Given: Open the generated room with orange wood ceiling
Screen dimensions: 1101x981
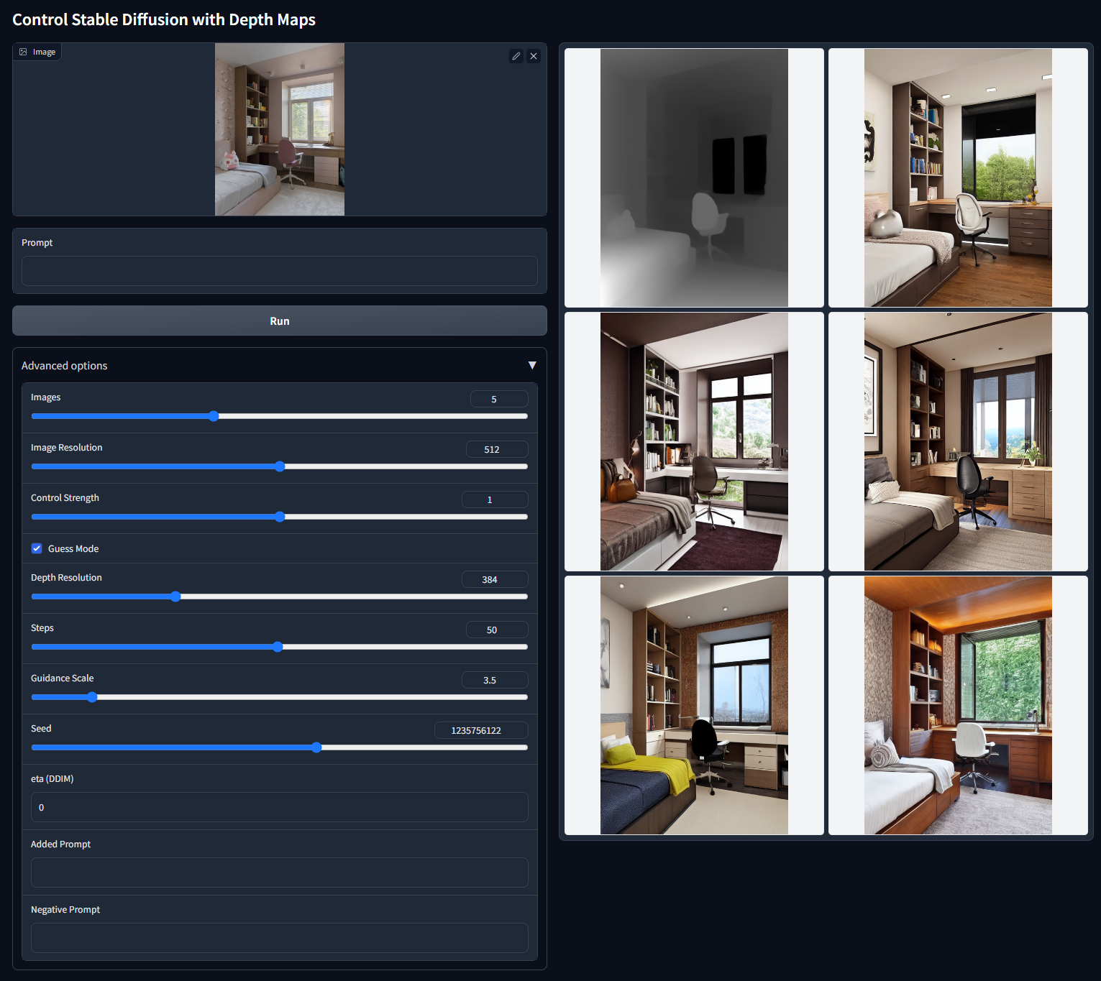Looking at the screenshot, I should coord(958,705).
